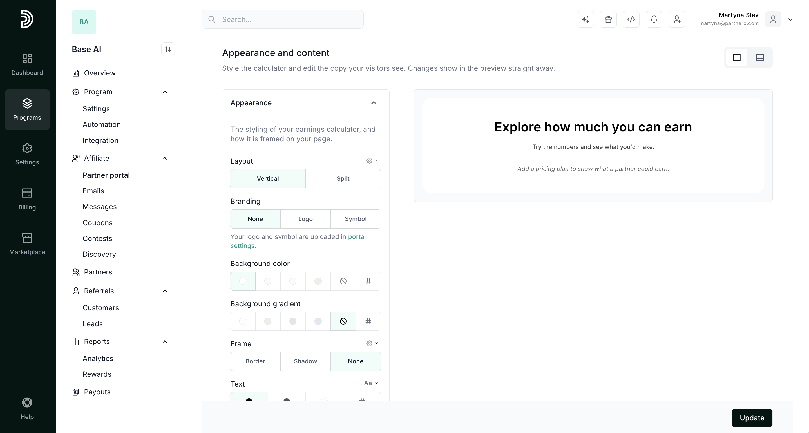
Task: Click into the Search field
Action: 282,19
